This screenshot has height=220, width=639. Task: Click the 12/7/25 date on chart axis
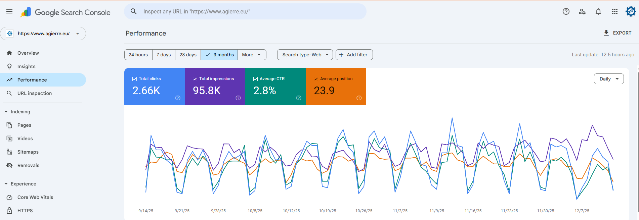tap(582, 211)
